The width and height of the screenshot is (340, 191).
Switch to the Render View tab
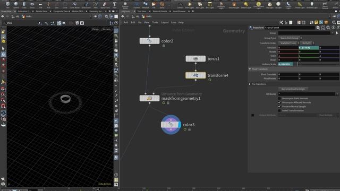click(41, 11)
